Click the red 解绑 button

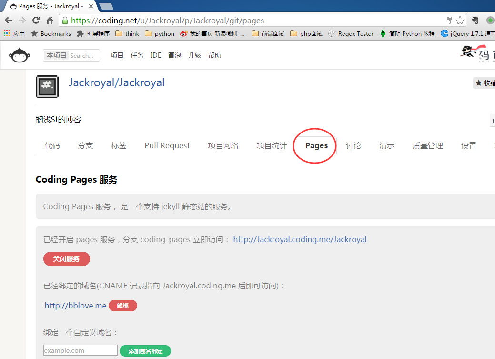point(123,306)
